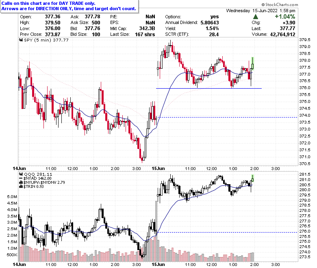Click the SCTR (ETF) value 28.4
317x268 pixels.
[214, 35]
